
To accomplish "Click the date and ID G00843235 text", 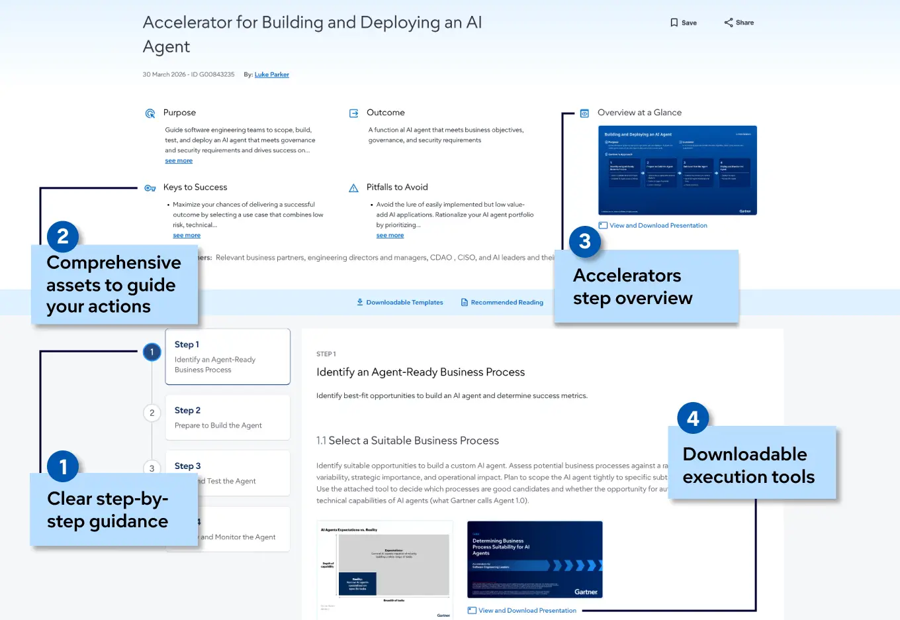I will (189, 75).
